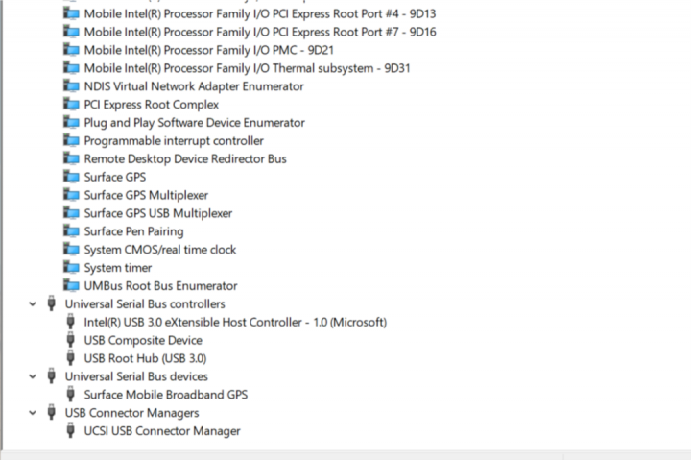Select the PCI Express Root Complex entry
Screen dimensions: 691x460
pyautogui.click(x=152, y=105)
